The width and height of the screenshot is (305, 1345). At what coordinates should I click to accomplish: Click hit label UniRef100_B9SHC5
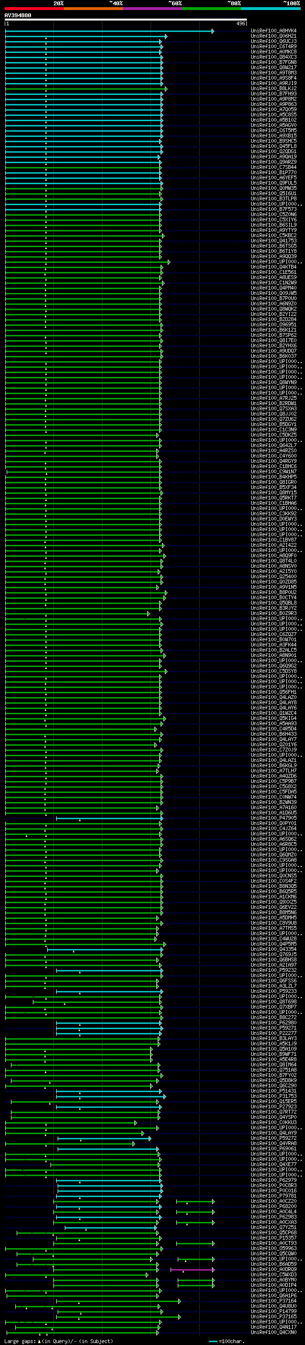273,141
